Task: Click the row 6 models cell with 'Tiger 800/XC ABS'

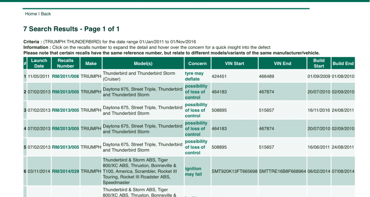Action: tap(143, 171)
